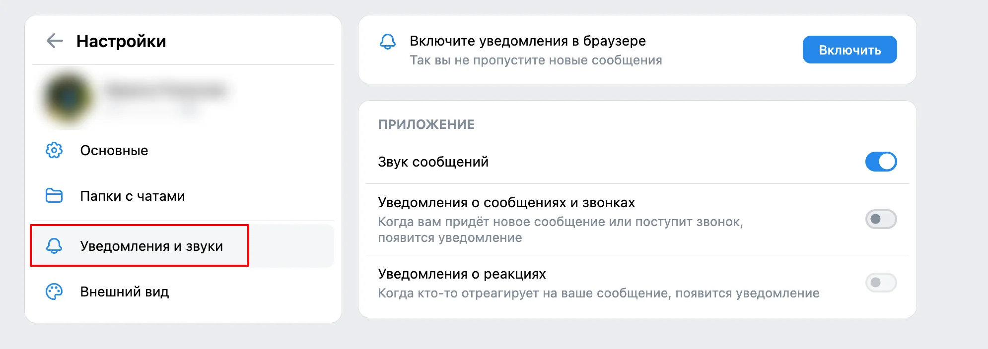Click the Настройки panel title

[x=121, y=41]
